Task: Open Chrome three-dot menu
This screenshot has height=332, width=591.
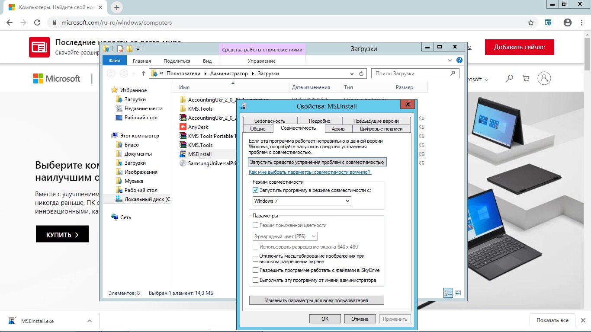Action: point(581,22)
